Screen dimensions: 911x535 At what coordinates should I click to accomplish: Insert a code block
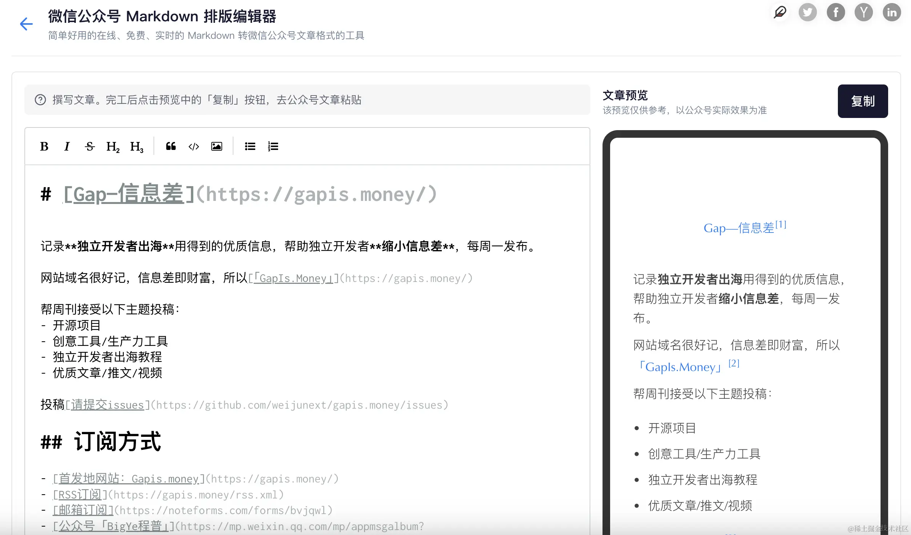pos(193,146)
